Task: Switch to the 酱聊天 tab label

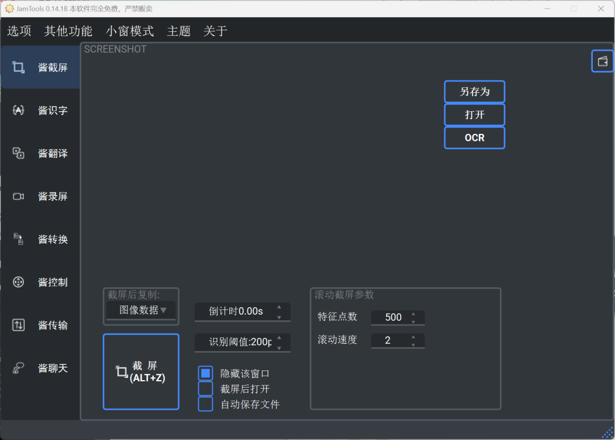Action: coord(53,368)
